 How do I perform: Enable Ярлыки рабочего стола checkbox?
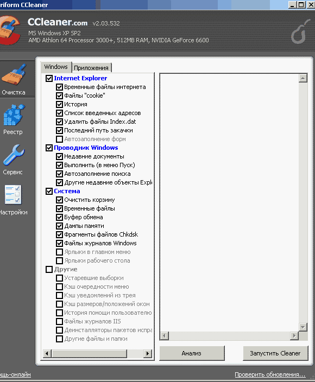click(59, 260)
